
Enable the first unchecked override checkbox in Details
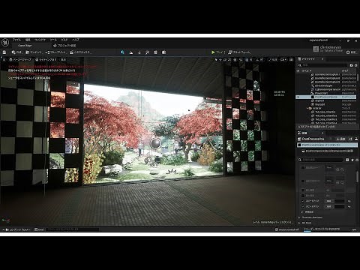303,168
